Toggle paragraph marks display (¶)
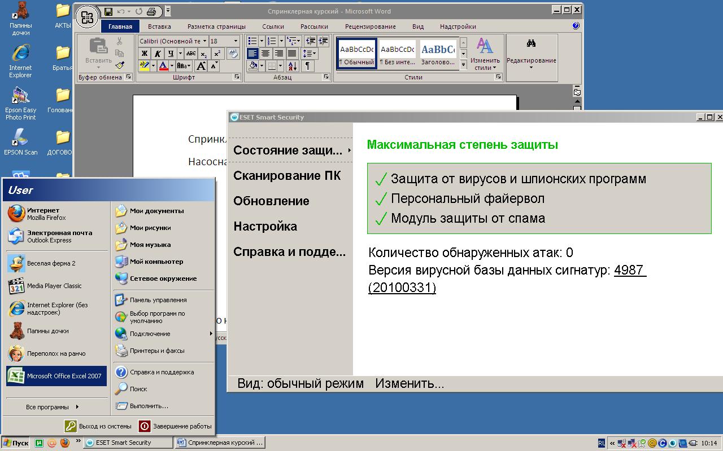This screenshot has width=723, height=451. 307,66
